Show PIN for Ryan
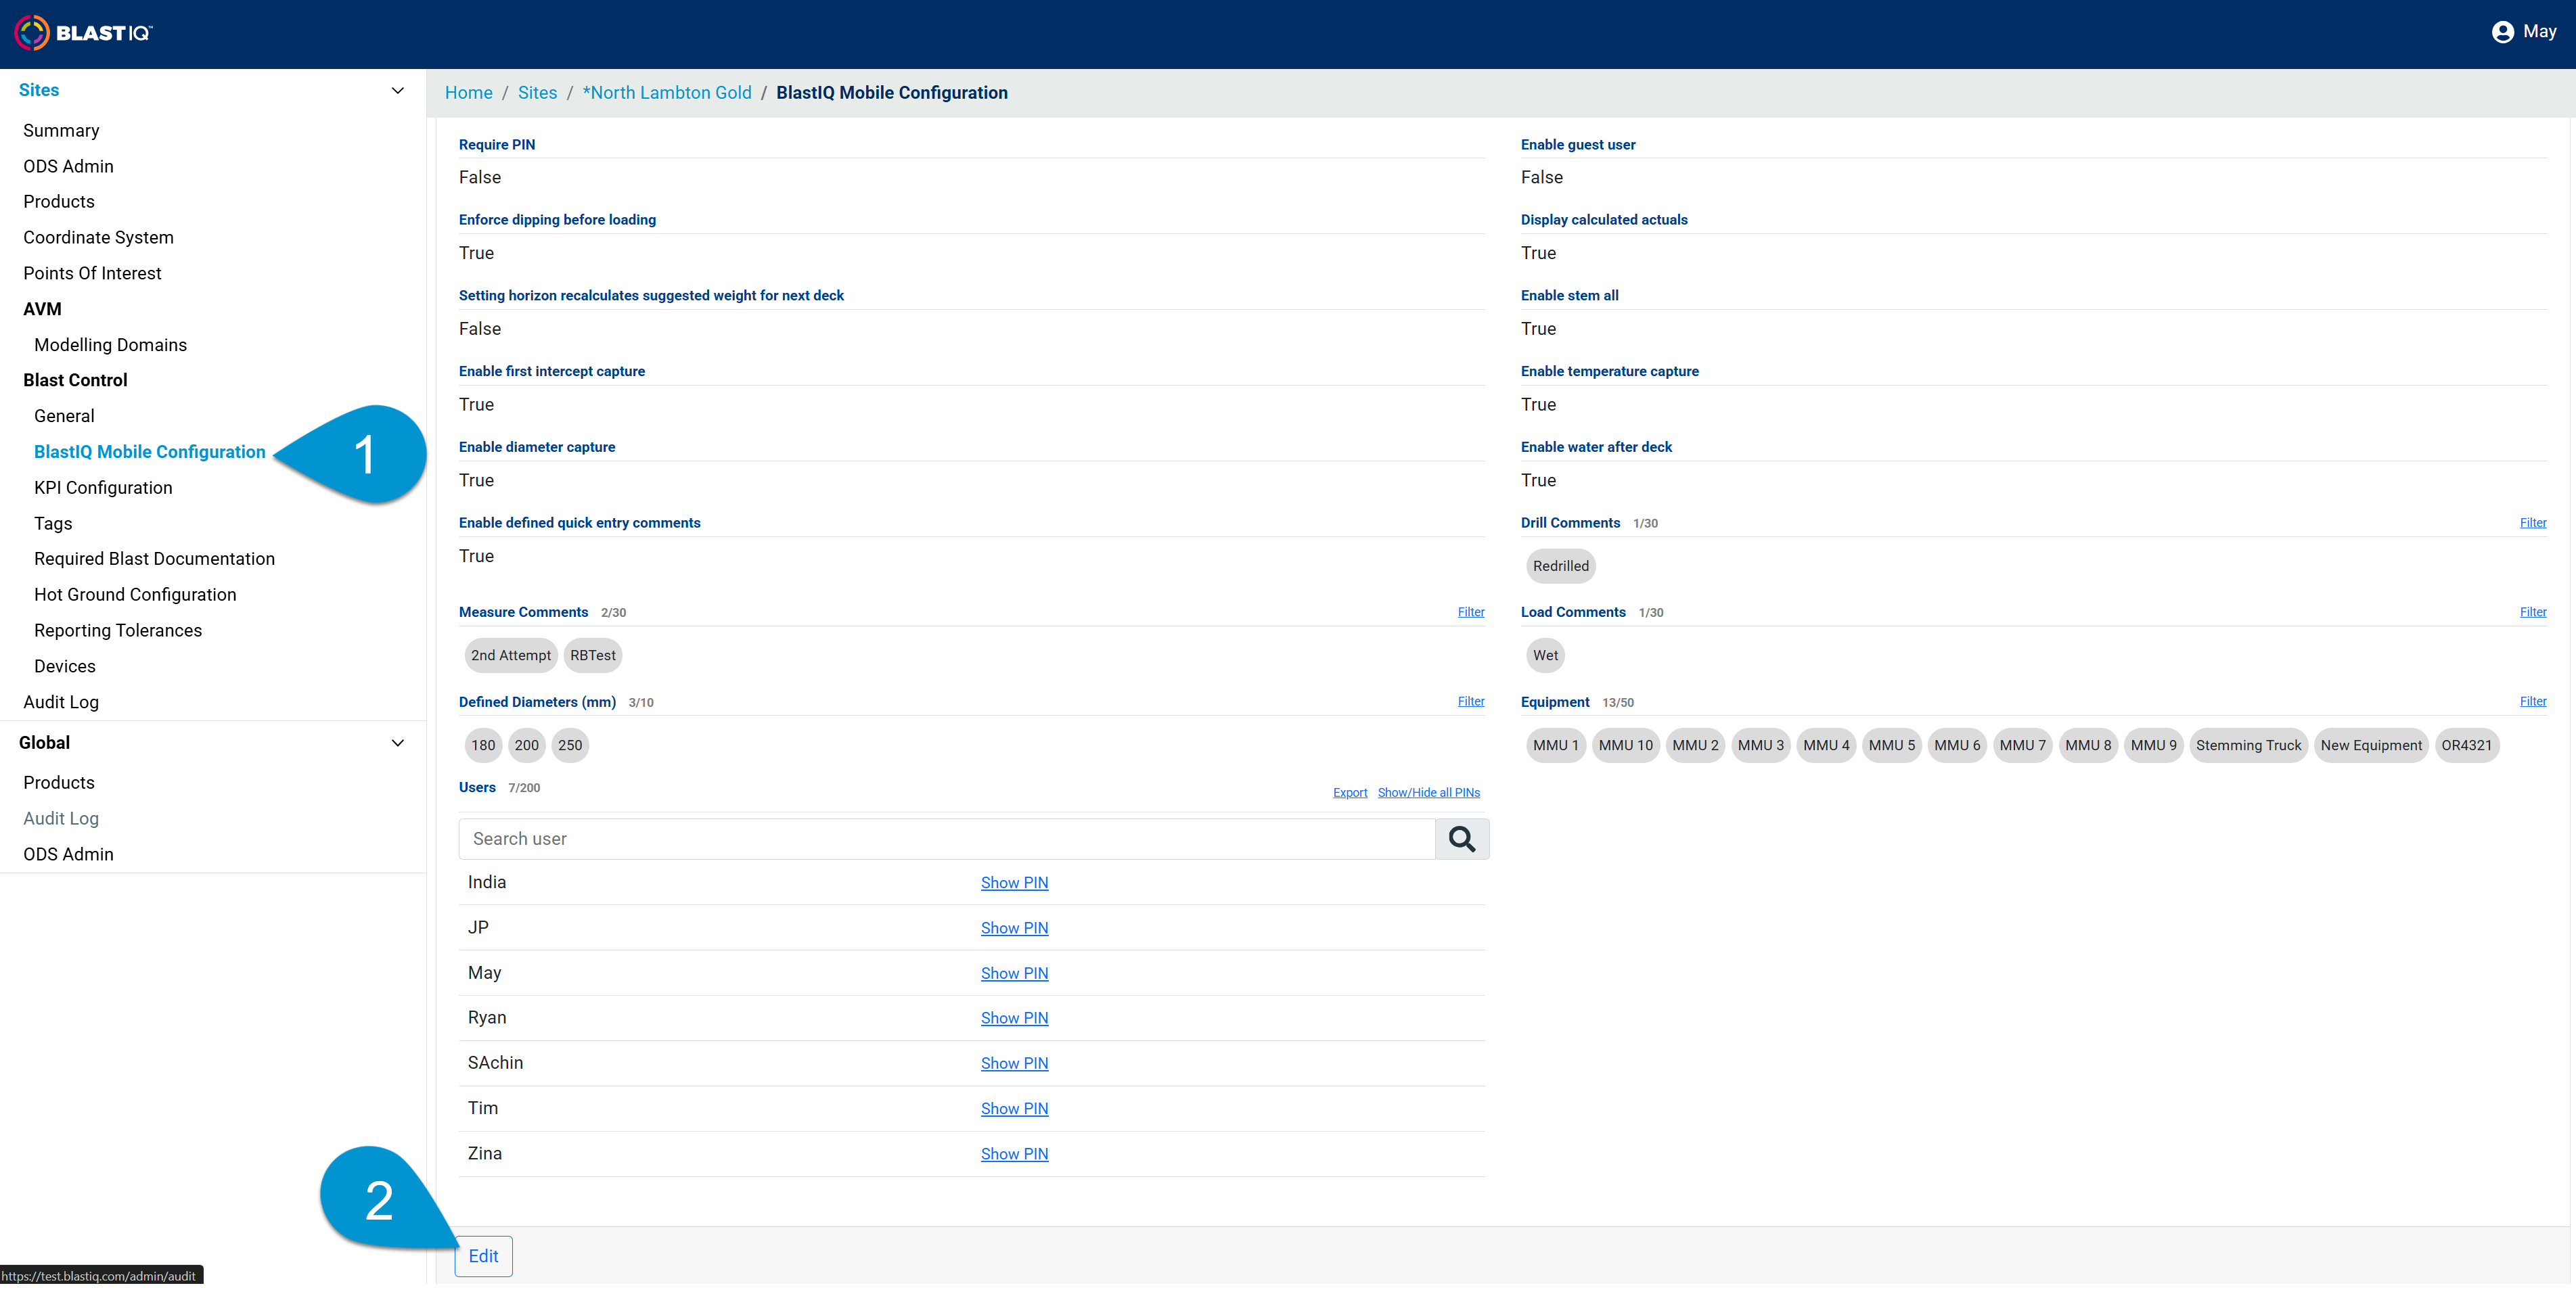The image size is (2576, 1292). point(1014,1018)
